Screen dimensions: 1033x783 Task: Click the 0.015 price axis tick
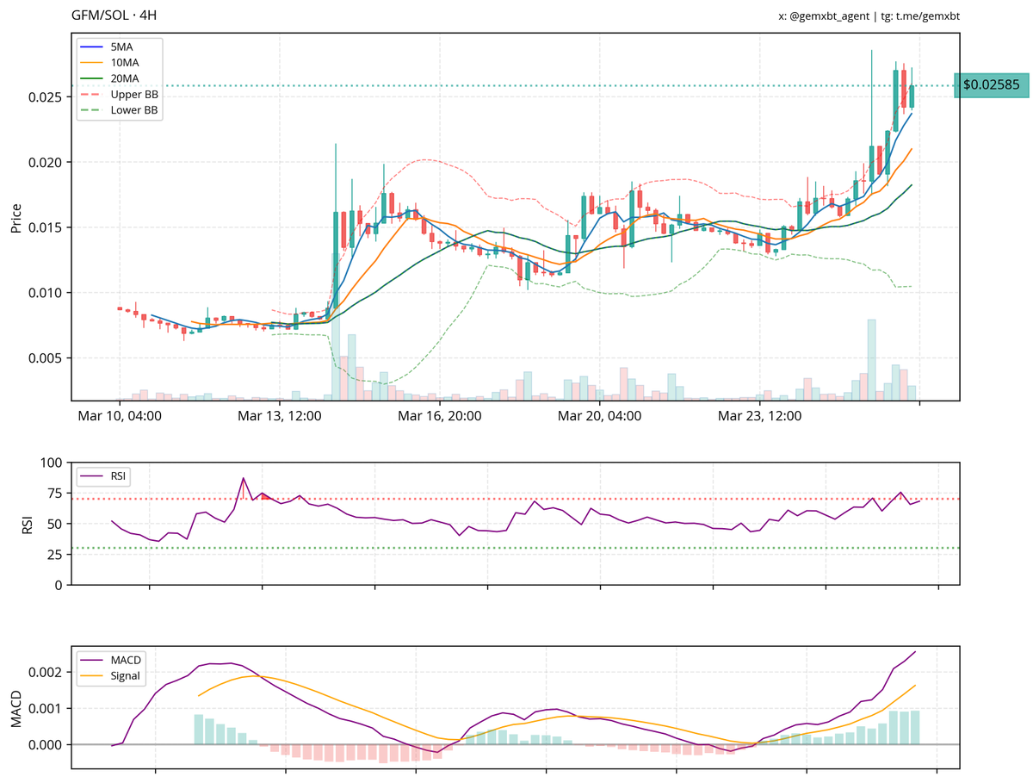click(46, 227)
